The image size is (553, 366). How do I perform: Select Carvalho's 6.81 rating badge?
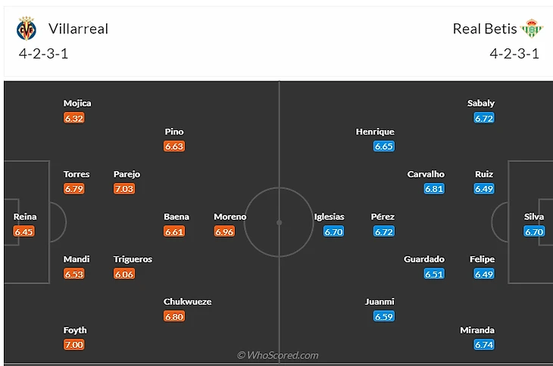click(x=434, y=189)
